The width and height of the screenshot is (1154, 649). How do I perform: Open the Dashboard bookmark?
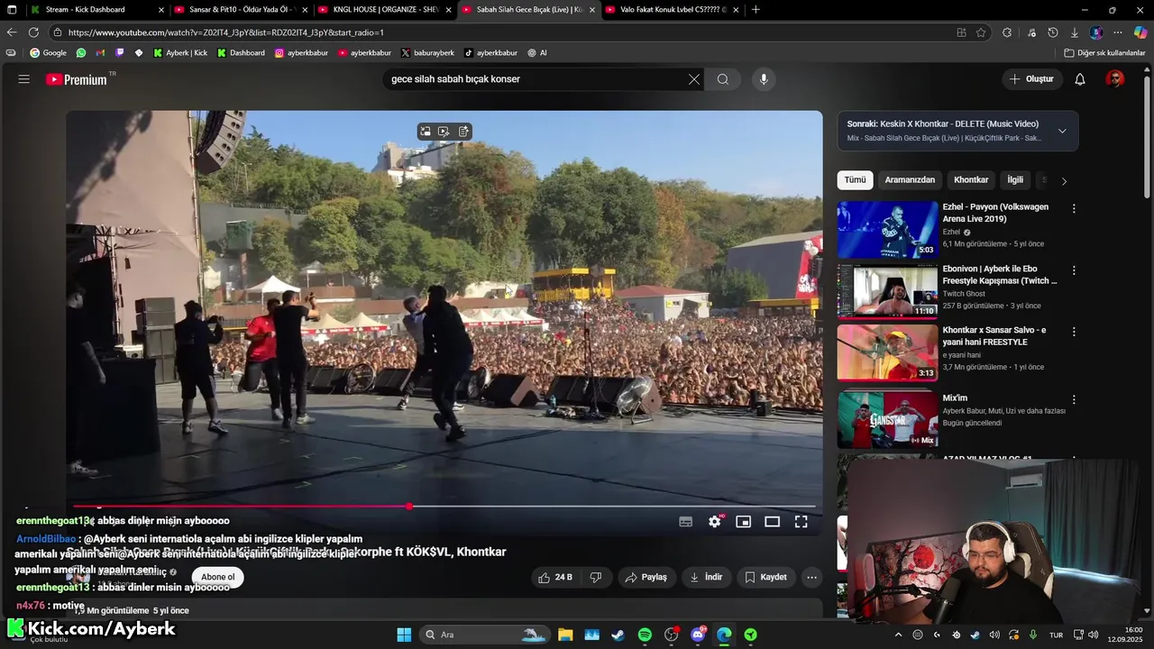coord(240,53)
